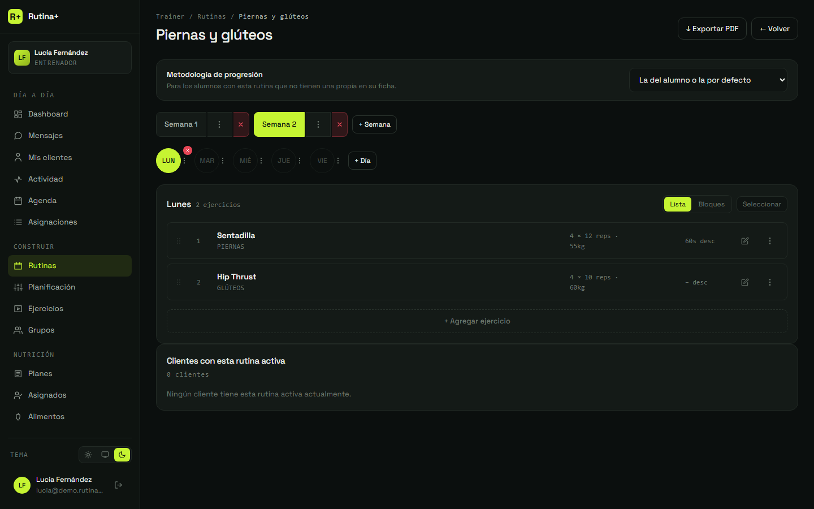Select the Semana 1 tab
The image size is (814, 509).
pos(181,124)
